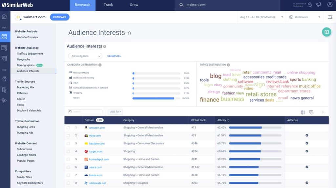Click amazon.com affinity bar
This screenshot has width=336, height=188.
pos(255,128)
